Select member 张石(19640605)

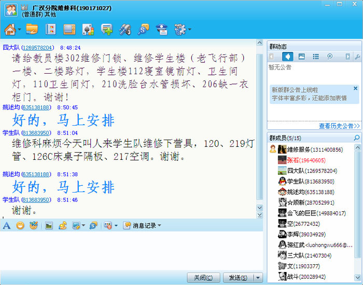pos(311,160)
